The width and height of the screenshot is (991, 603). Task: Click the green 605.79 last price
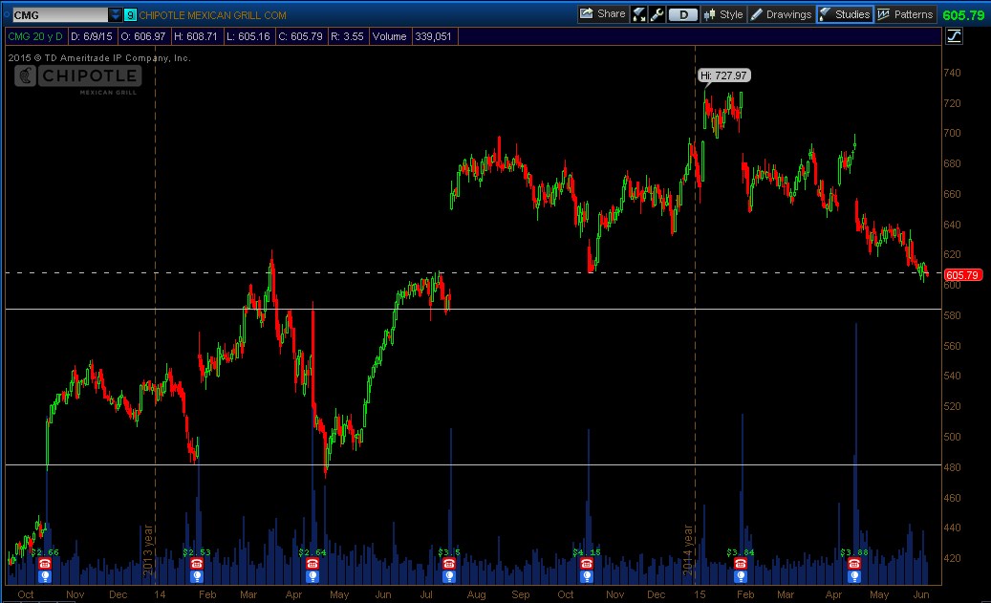point(963,15)
